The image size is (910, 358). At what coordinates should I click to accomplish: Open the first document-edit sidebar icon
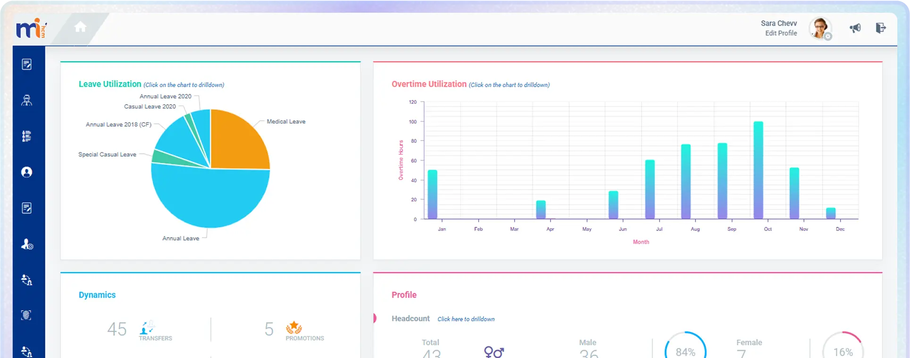[x=27, y=64]
